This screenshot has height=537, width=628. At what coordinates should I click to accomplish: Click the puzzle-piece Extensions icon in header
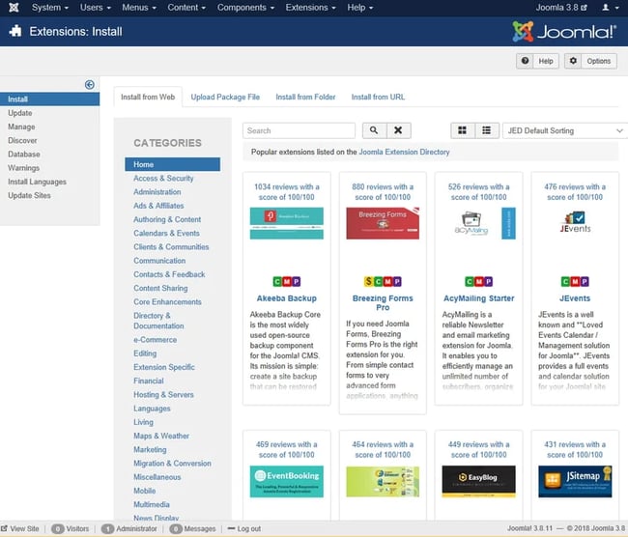click(15, 31)
